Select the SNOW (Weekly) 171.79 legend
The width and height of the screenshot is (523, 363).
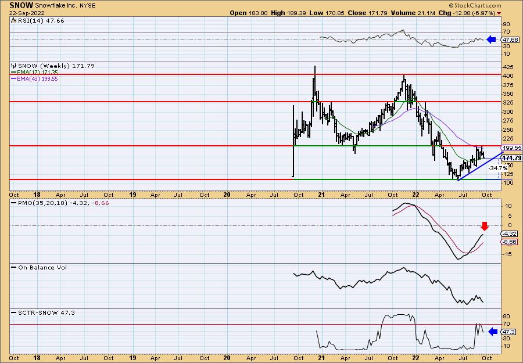tap(56, 66)
